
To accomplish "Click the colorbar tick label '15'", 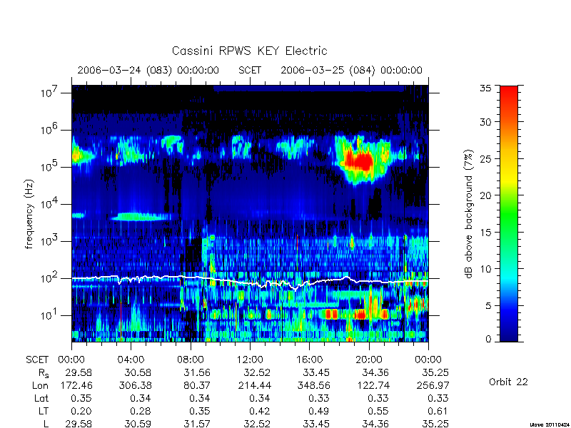I will coord(485,233).
